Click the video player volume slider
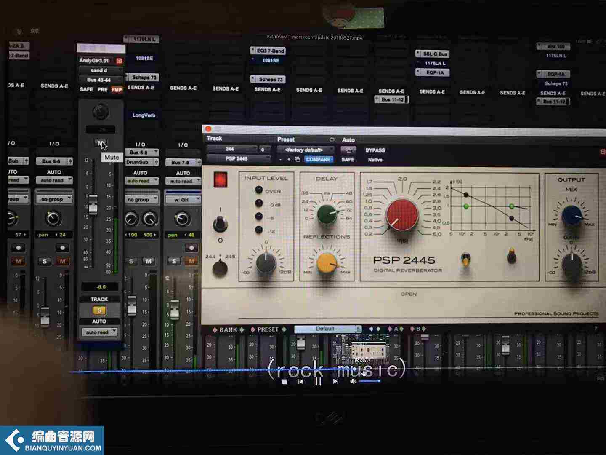The width and height of the screenshot is (606, 455). pos(369,381)
